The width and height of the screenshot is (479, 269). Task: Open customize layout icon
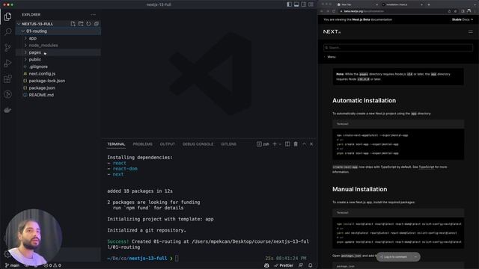coord(311,4)
